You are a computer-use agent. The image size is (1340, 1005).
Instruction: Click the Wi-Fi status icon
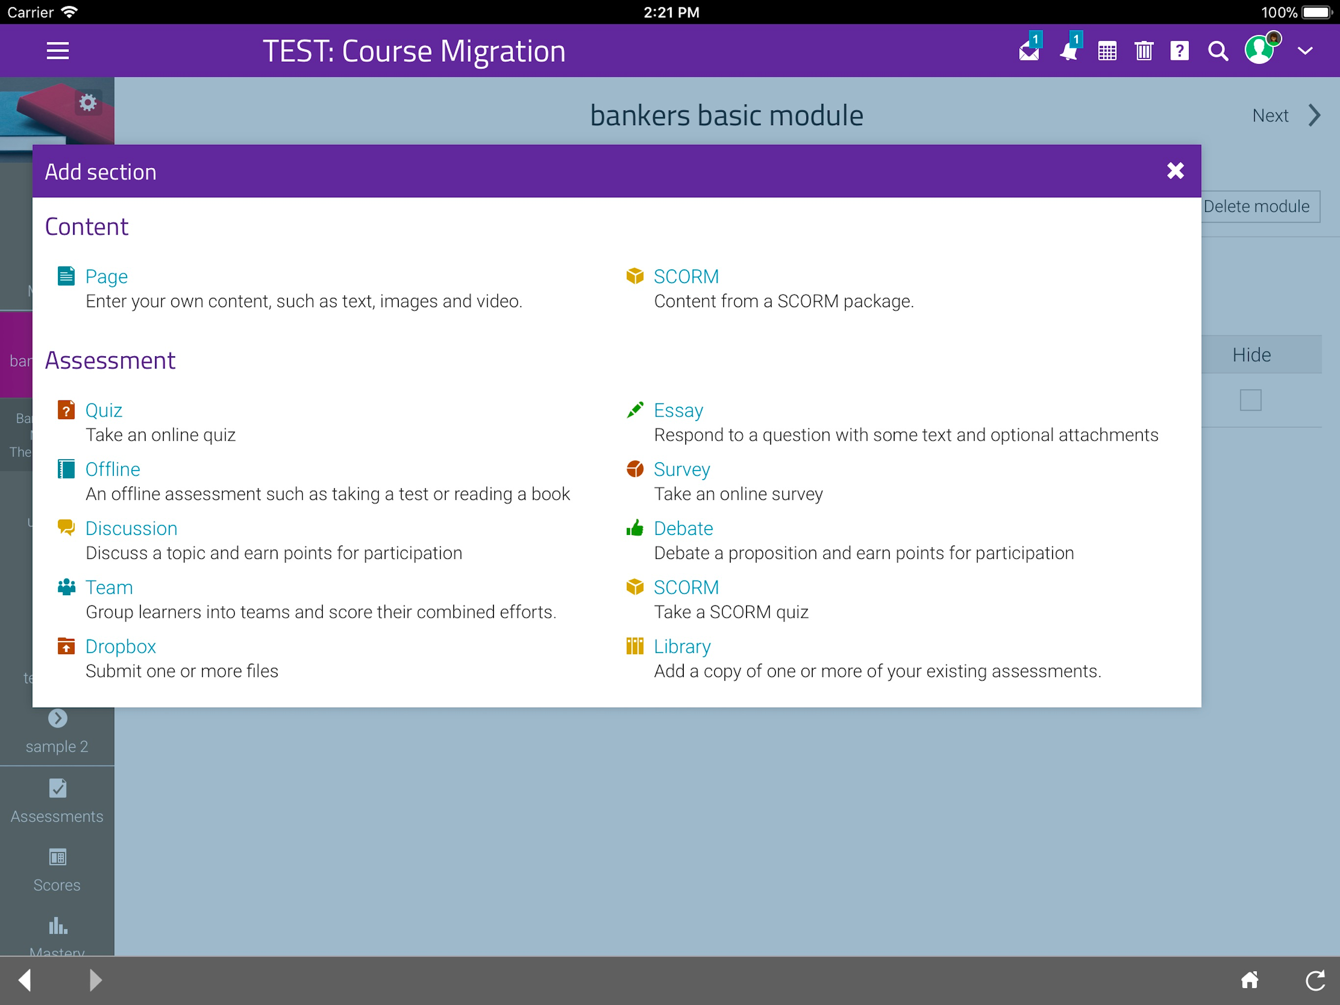[x=70, y=12]
